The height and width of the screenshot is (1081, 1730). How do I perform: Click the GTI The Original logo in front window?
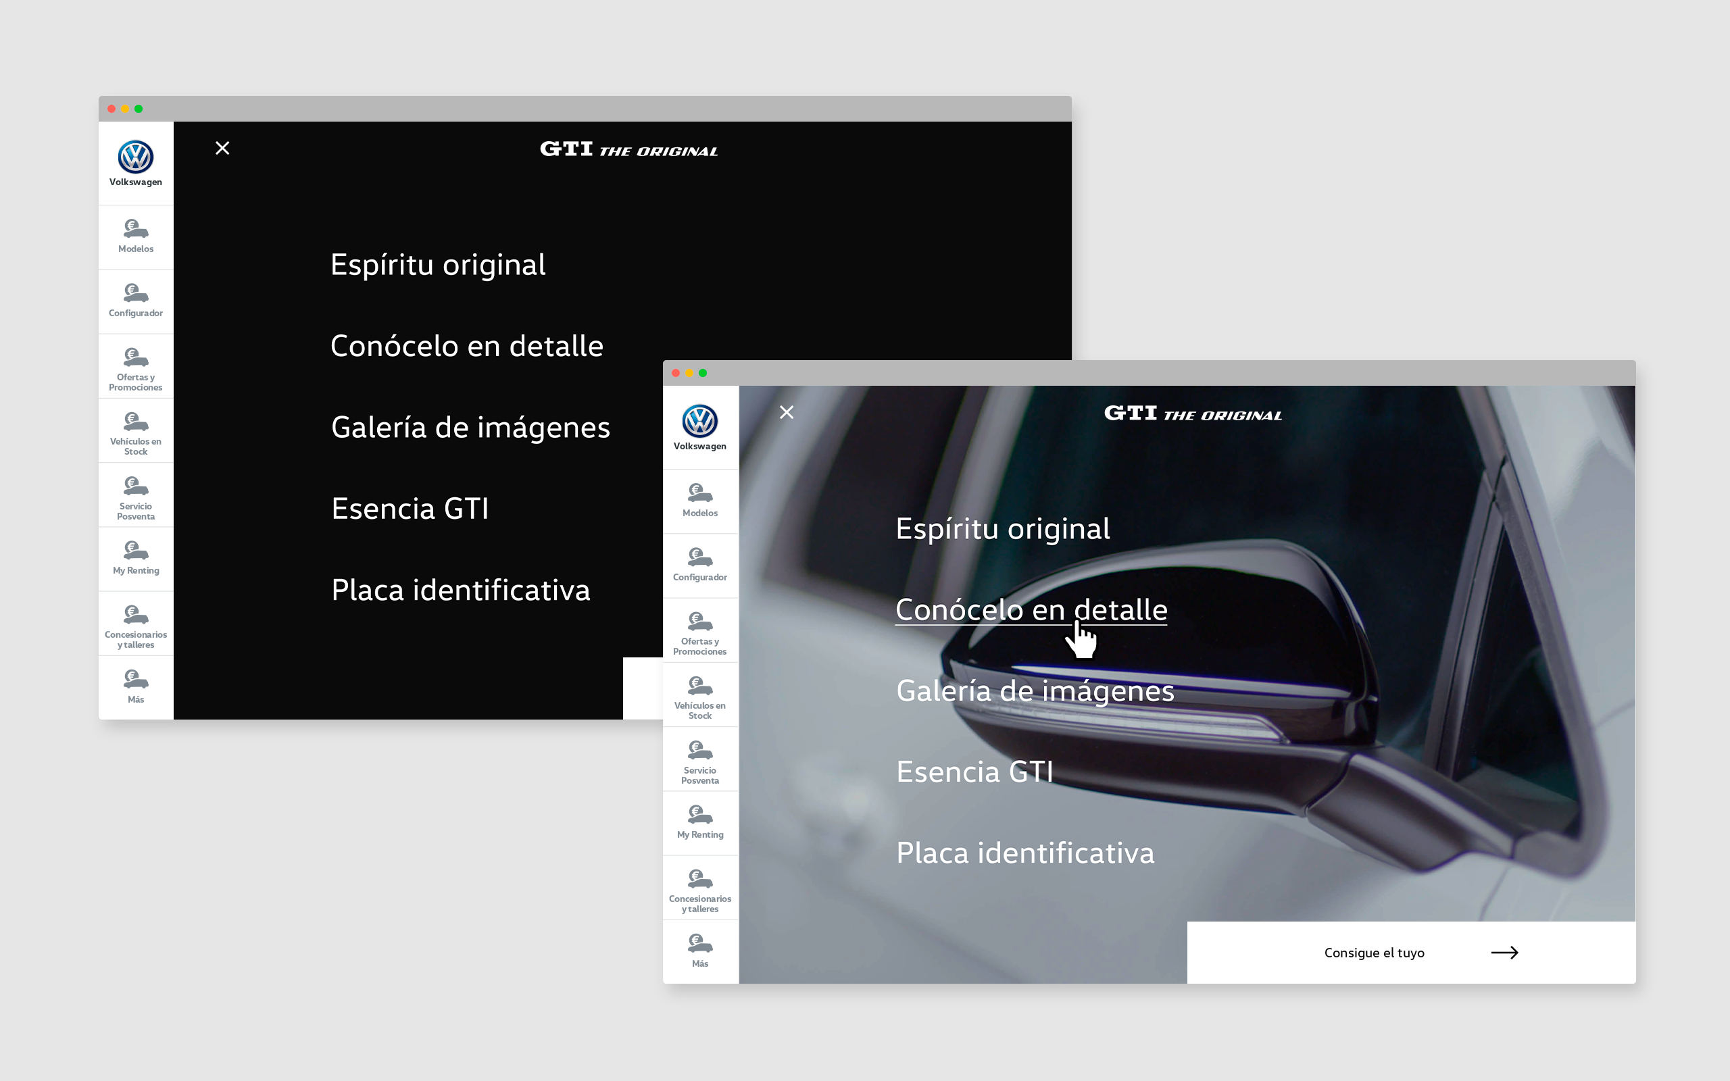tap(1192, 413)
